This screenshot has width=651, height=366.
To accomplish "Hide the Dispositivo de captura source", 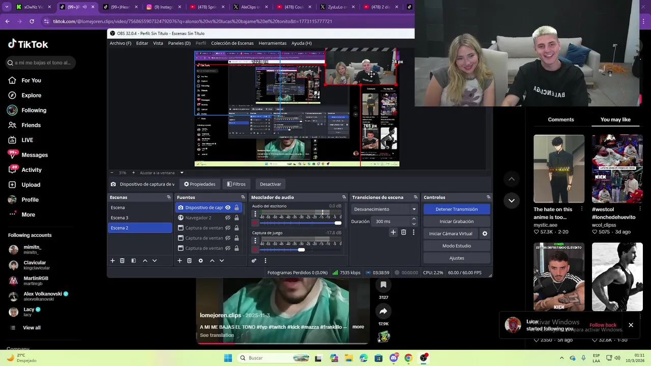I will point(228,207).
